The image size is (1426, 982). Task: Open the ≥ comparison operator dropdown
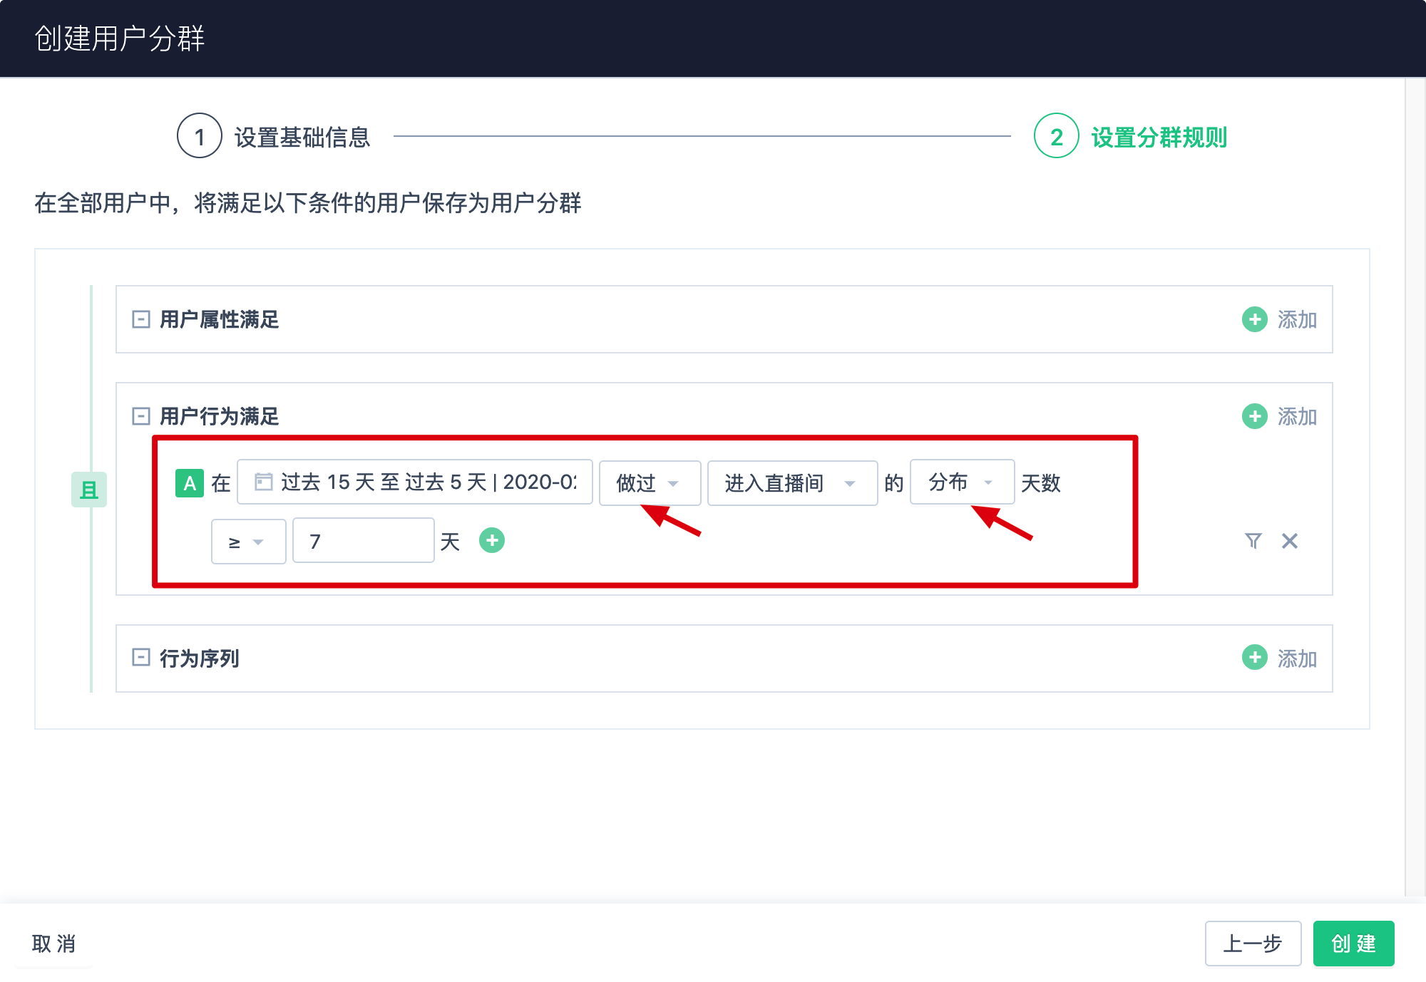pyautogui.click(x=247, y=542)
